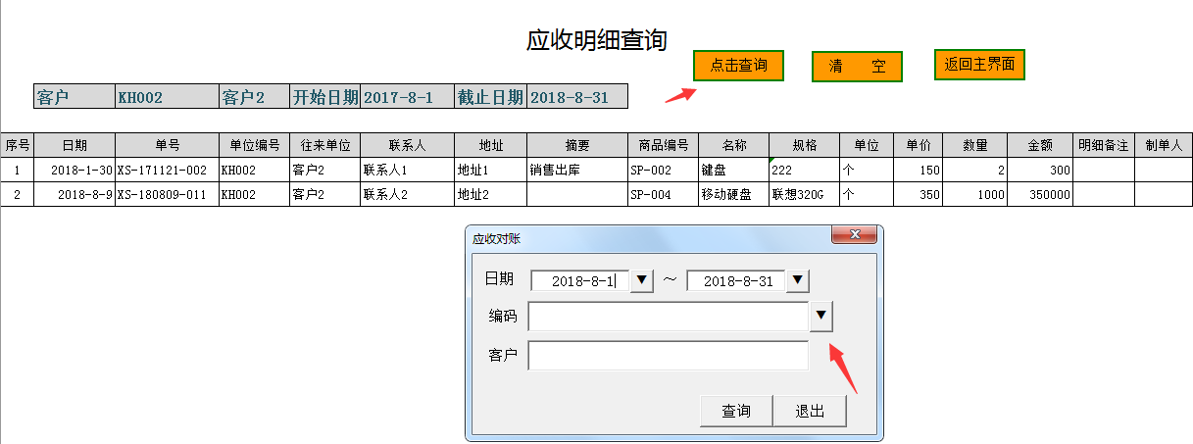Click the 单位 column header
The image size is (1193, 444).
[x=866, y=145]
